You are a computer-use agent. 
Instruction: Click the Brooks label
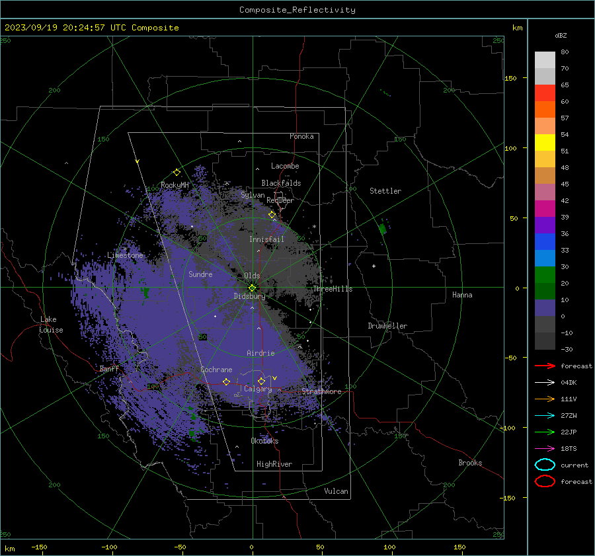coord(470,463)
